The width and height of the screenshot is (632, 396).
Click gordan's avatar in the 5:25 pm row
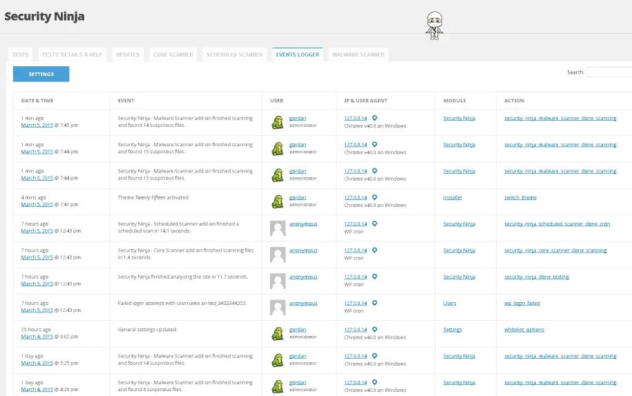[277, 360]
